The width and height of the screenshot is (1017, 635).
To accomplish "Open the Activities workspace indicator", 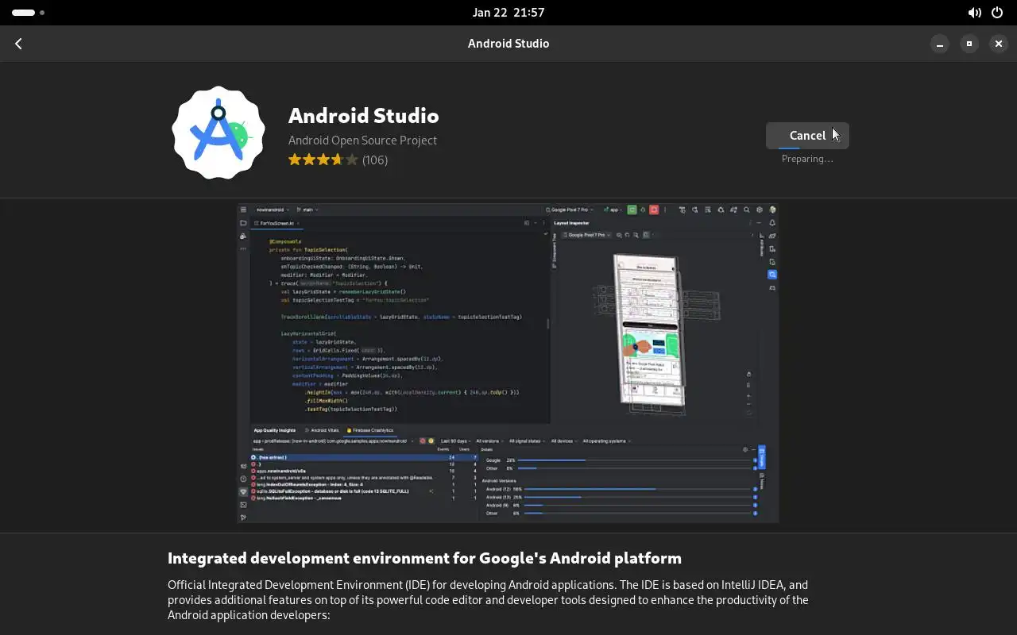I will tap(29, 13).
